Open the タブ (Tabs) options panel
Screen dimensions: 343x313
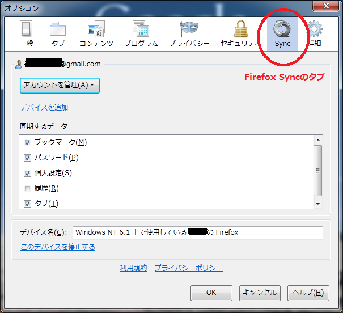pos(58,34)
